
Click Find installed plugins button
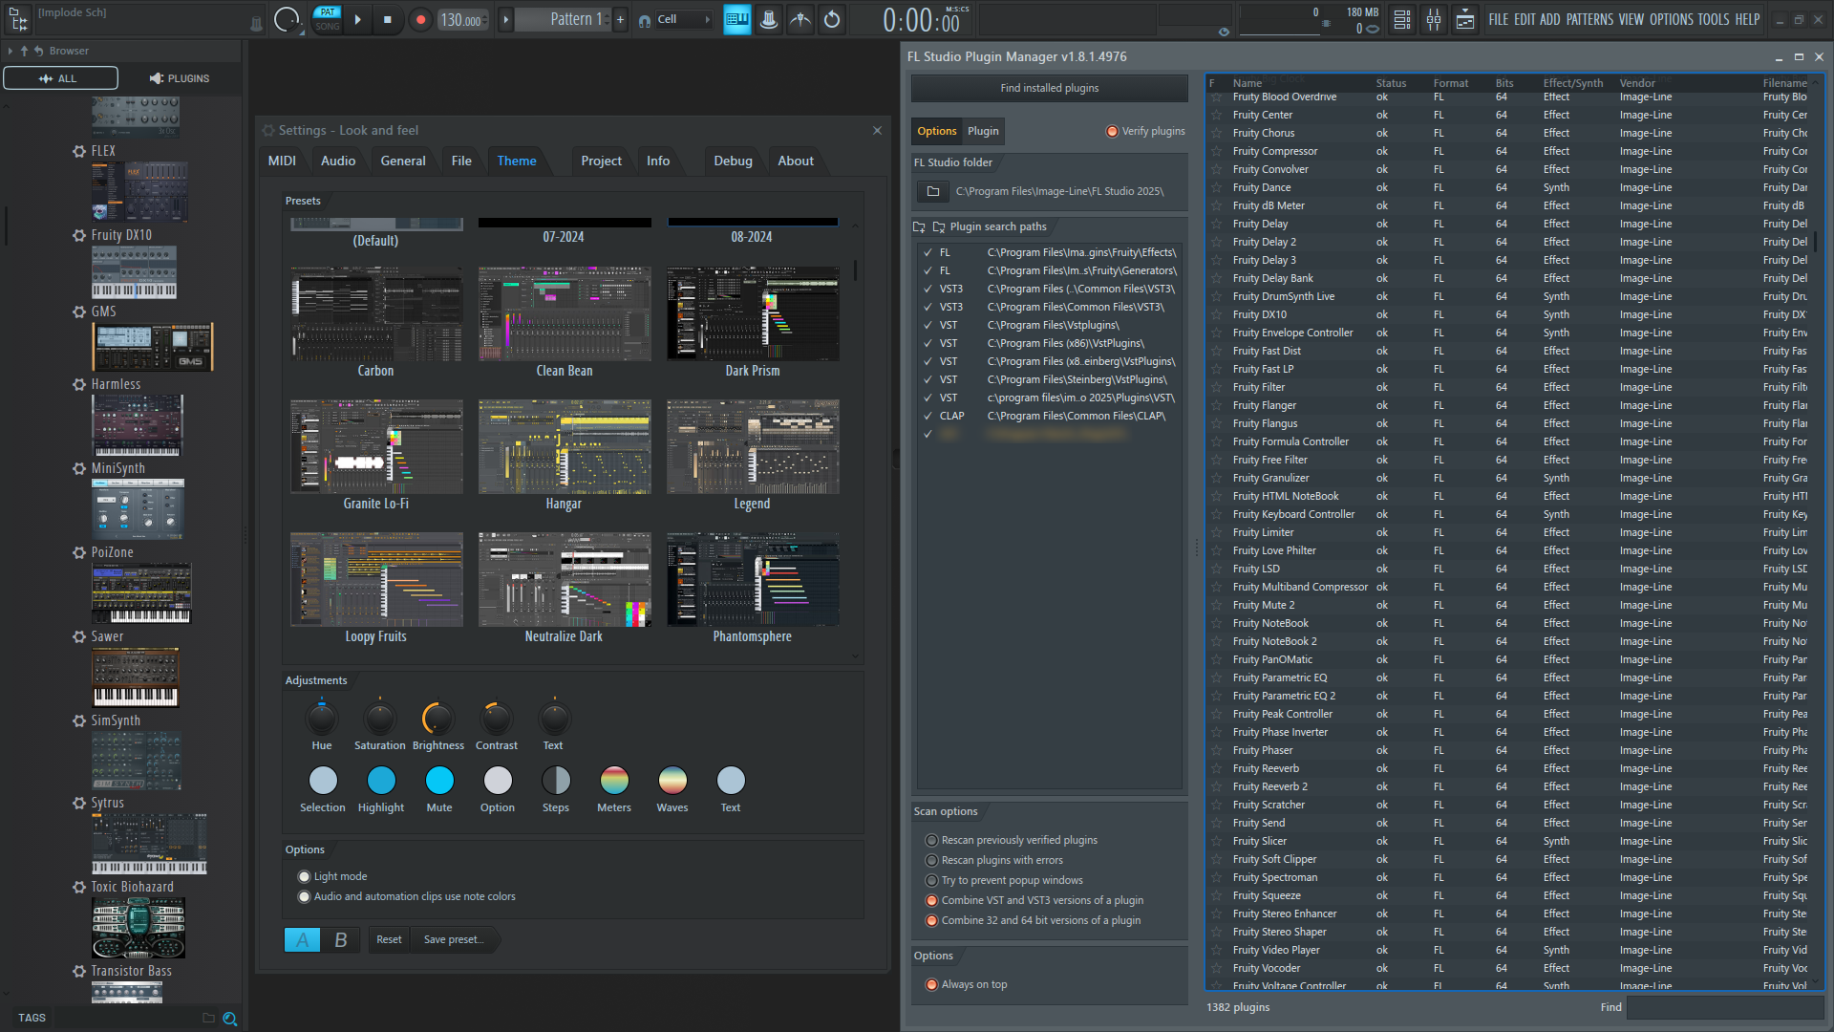click(x=1049, y=88)
